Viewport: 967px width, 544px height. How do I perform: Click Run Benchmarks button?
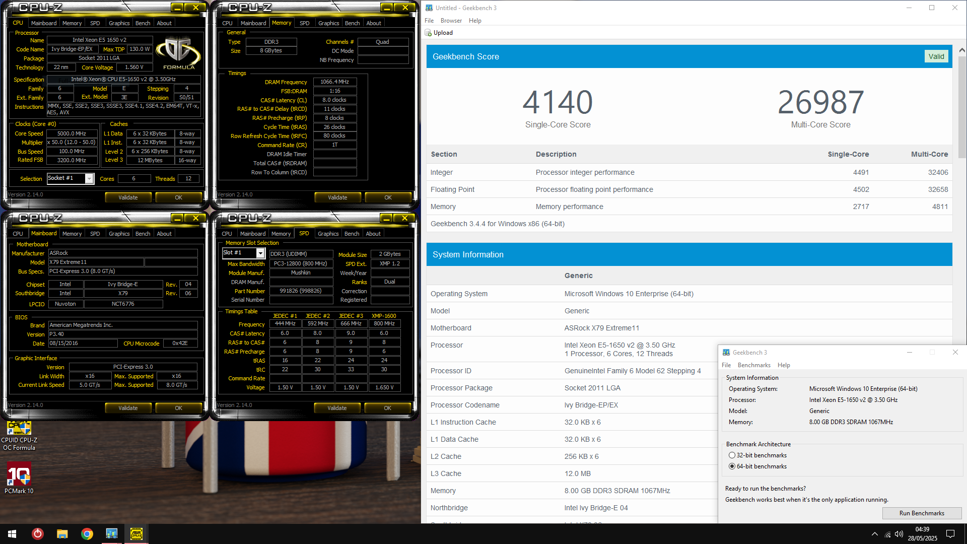(x=922, y=513)
